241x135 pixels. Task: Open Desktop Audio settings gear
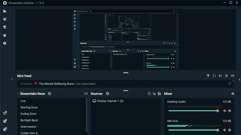point(230,111)
